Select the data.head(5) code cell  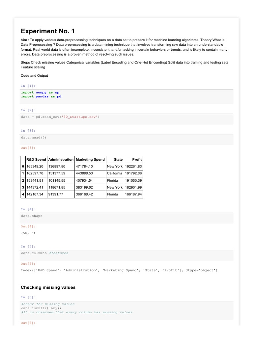coord(34,137)
